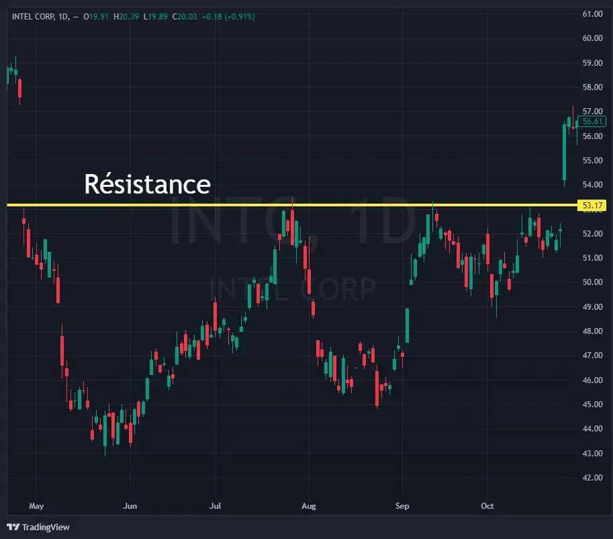
Task: Click the 50.00 price axis label
Action: click(592, 282)
